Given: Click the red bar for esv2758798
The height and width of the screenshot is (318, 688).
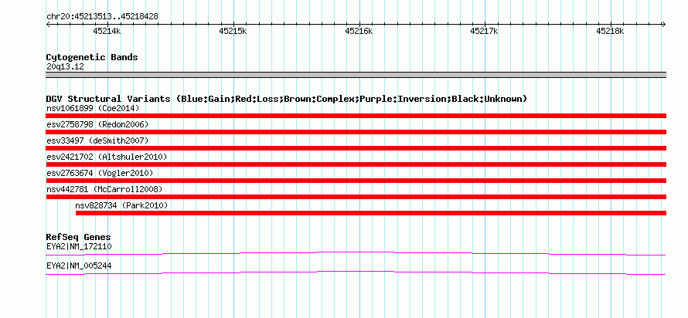Looking at the screenshot, I should point(356,132).
